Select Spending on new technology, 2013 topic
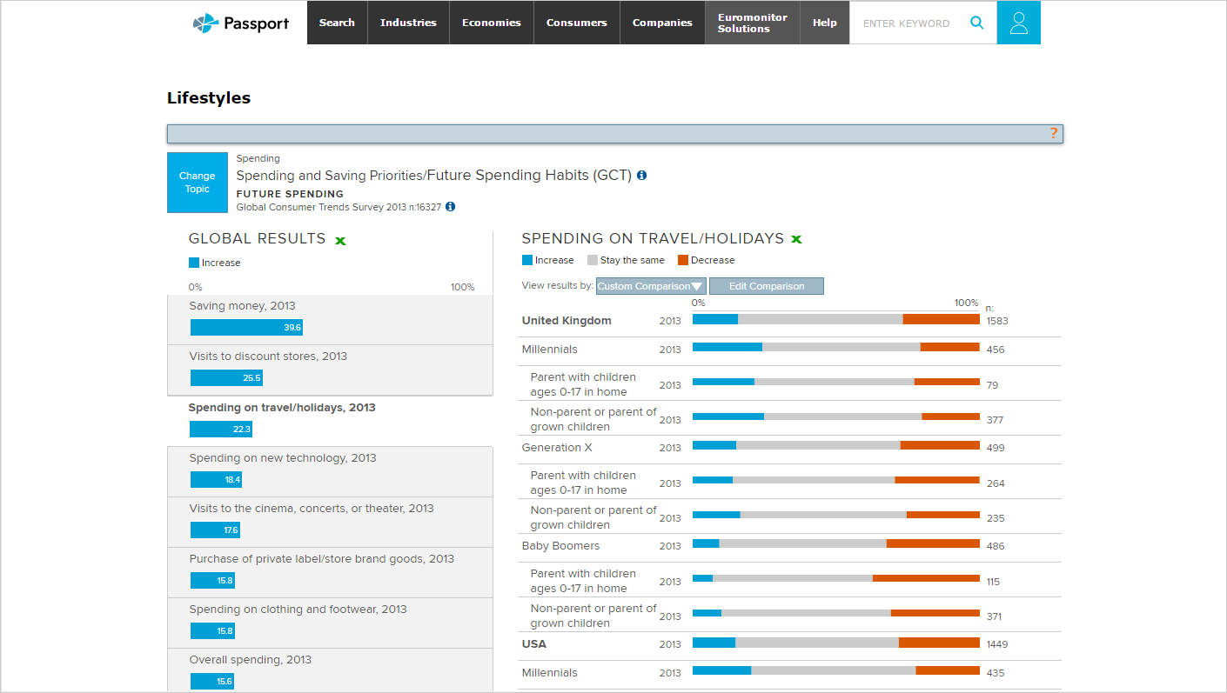 (x=283, y=458)
